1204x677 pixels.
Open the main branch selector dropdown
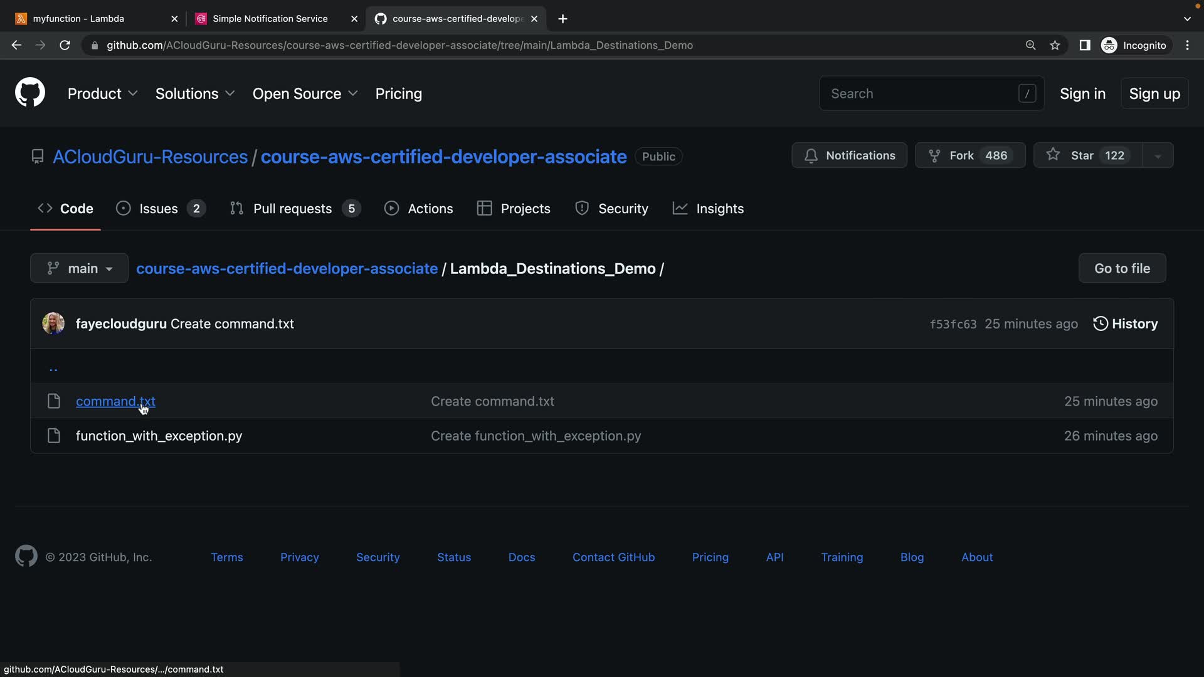(x=79, y=268)
